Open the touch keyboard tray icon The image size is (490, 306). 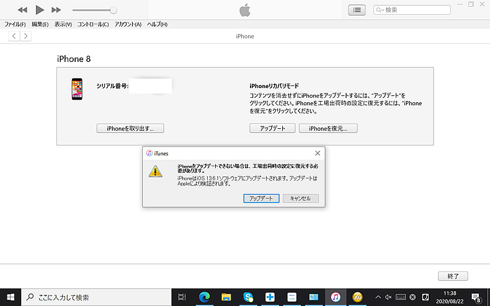401,297
